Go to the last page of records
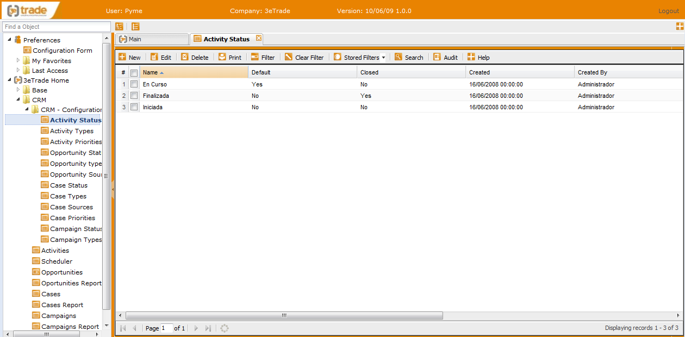Viewport: 685px width, 337px height. [208, 328]
